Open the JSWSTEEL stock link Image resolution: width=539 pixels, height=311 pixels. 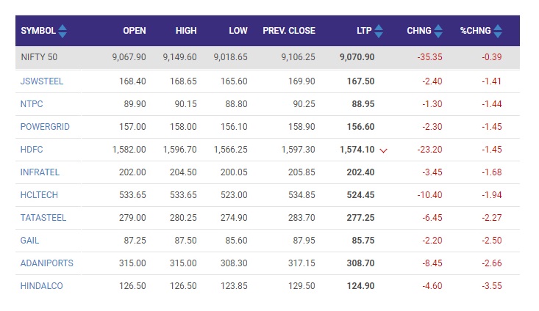coord(42,81)
